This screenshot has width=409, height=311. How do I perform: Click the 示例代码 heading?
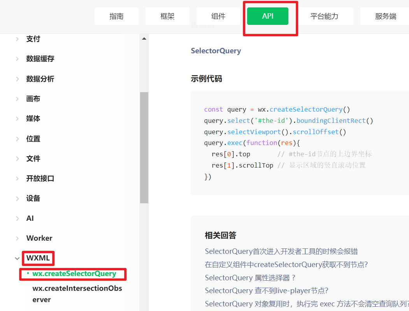coord(206,79)
